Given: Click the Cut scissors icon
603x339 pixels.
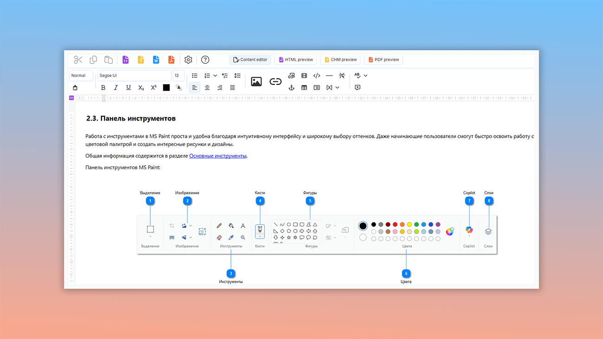Looking at the screenshot, I should tap(78, 60).
